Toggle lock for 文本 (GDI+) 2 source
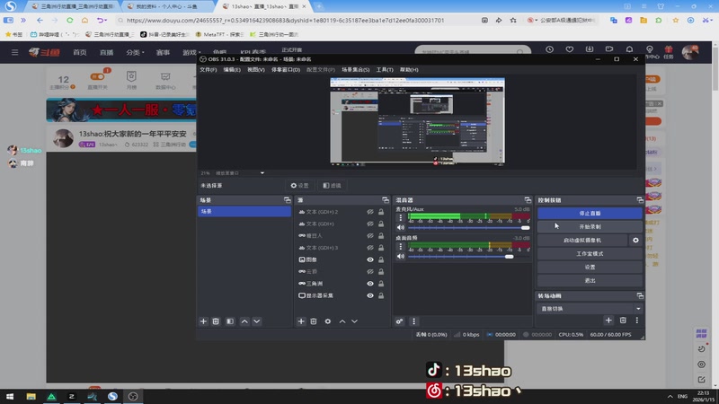Image resolution: width=719 pixels, height=404 pixels. pos(381,212)
